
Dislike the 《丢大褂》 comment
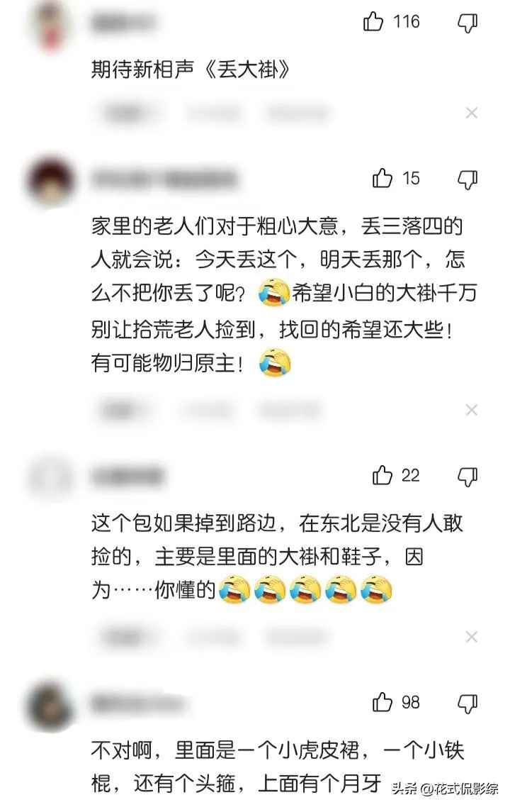[x=467, y=23]
